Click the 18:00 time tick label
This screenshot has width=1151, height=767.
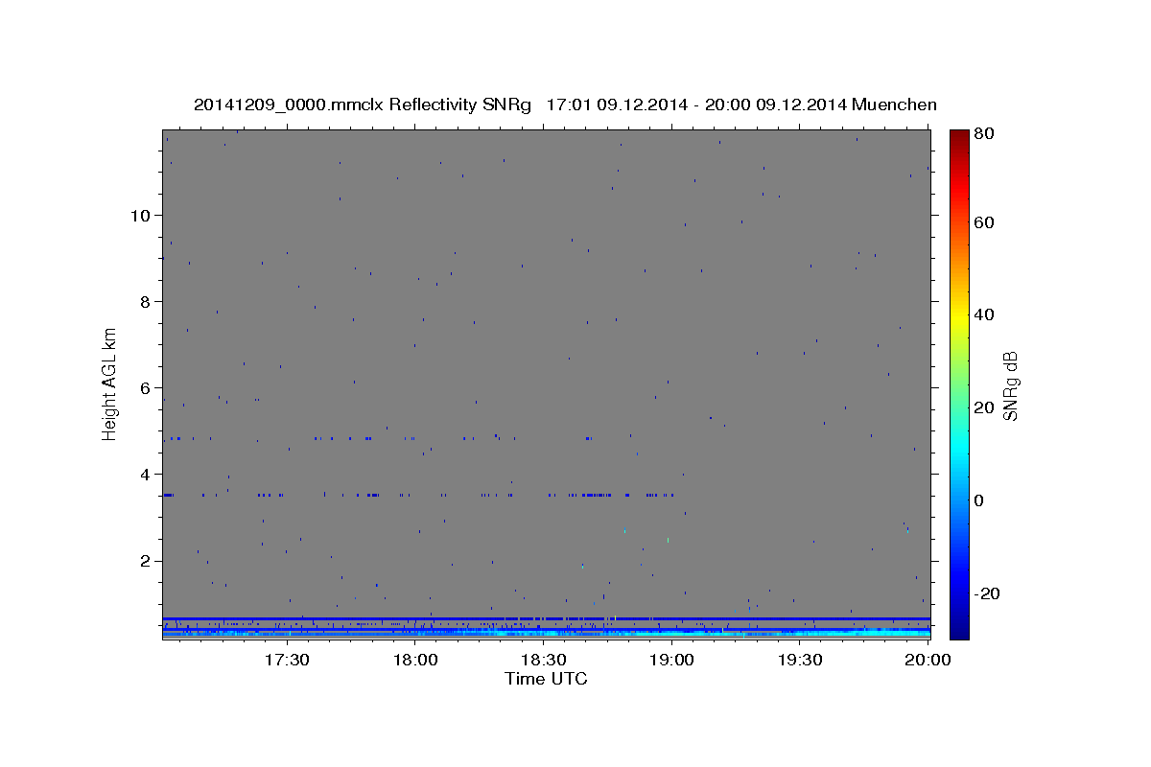tap(415, 661)
